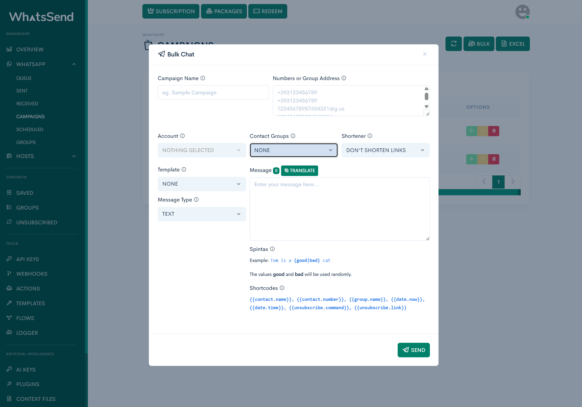Viewport: 582px width, 407px height.
Task: Open the Packages button
Action: pos(224,11)
